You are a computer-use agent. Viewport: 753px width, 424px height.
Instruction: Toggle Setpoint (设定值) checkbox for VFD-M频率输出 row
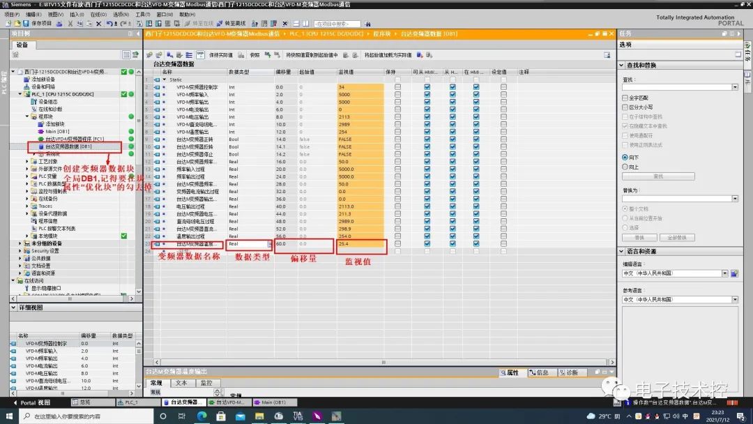pyautogui.click(x=503, y=102)
